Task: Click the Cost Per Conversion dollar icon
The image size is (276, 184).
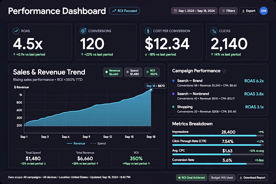Action: (x=148, y=31)
